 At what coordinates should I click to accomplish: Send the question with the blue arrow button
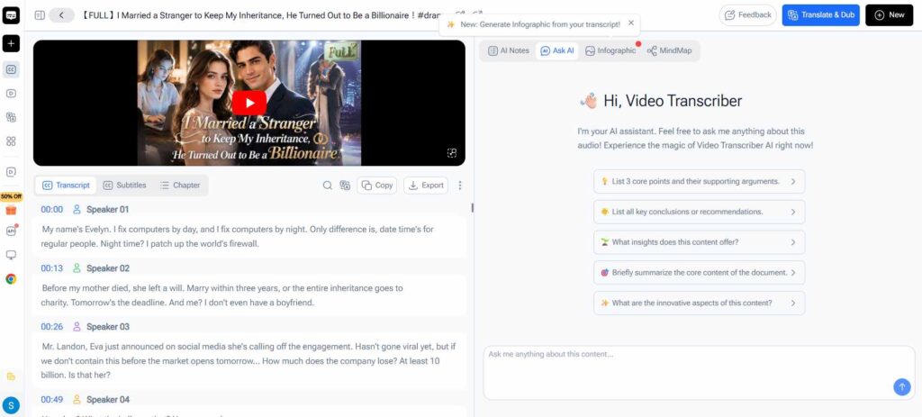tap(901, 386)
